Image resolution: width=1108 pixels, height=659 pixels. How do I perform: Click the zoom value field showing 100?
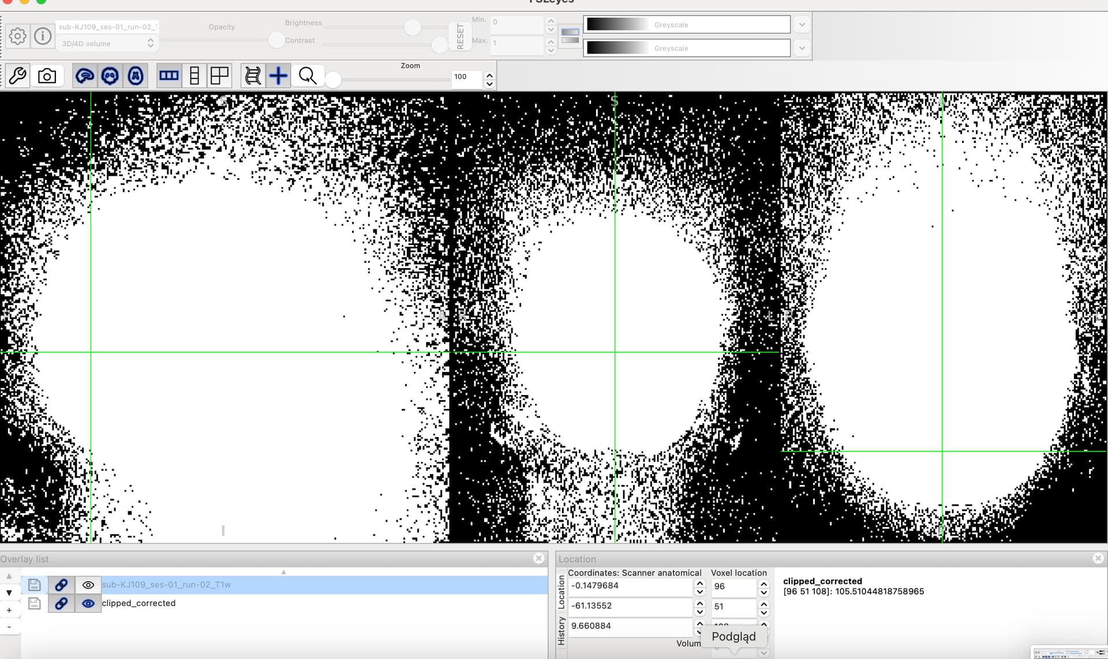click(466, 77)
